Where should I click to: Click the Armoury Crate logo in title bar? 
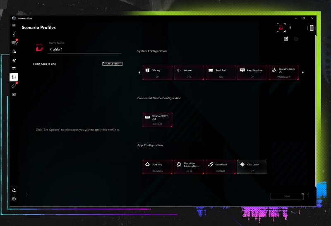coord(14,18)
